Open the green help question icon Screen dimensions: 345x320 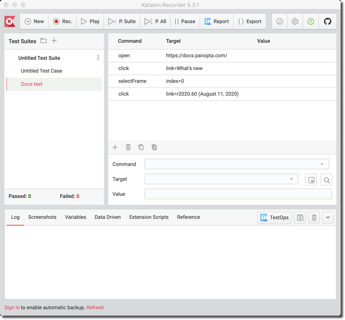310,21
